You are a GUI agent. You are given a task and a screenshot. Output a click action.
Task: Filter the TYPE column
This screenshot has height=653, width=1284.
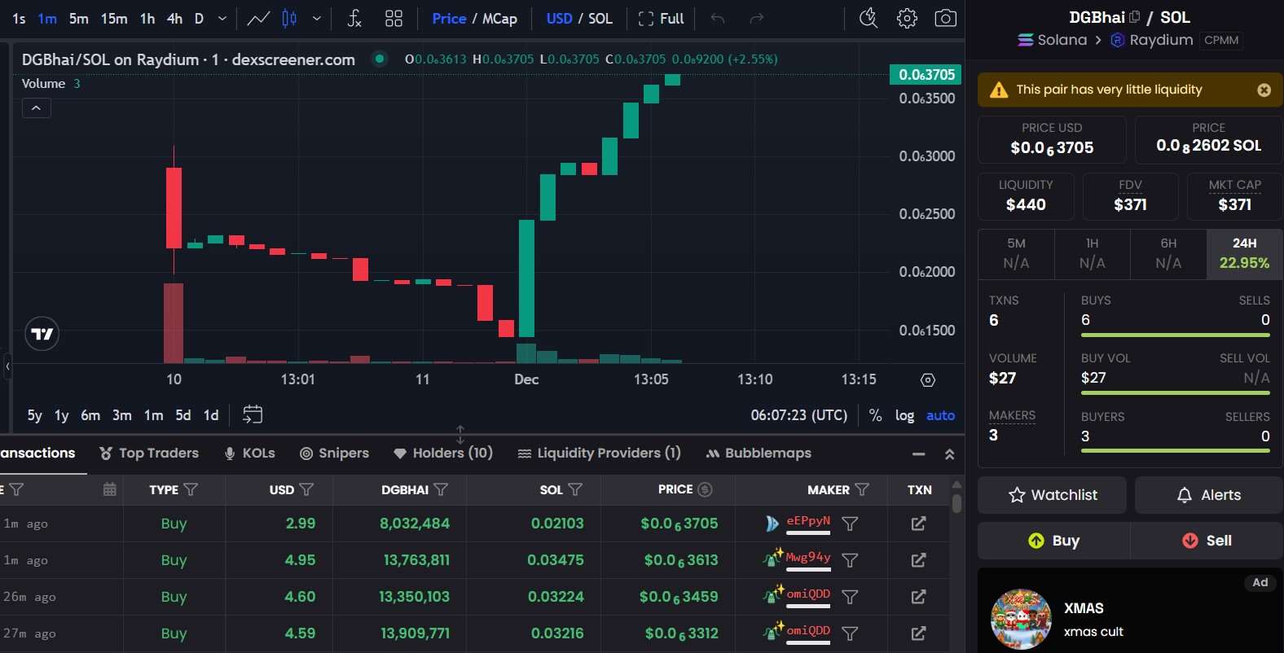[191, 489]
